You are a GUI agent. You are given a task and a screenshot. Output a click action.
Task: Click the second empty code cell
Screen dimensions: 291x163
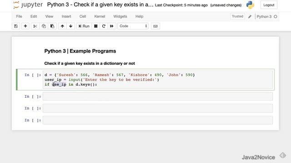click(158, 96)
